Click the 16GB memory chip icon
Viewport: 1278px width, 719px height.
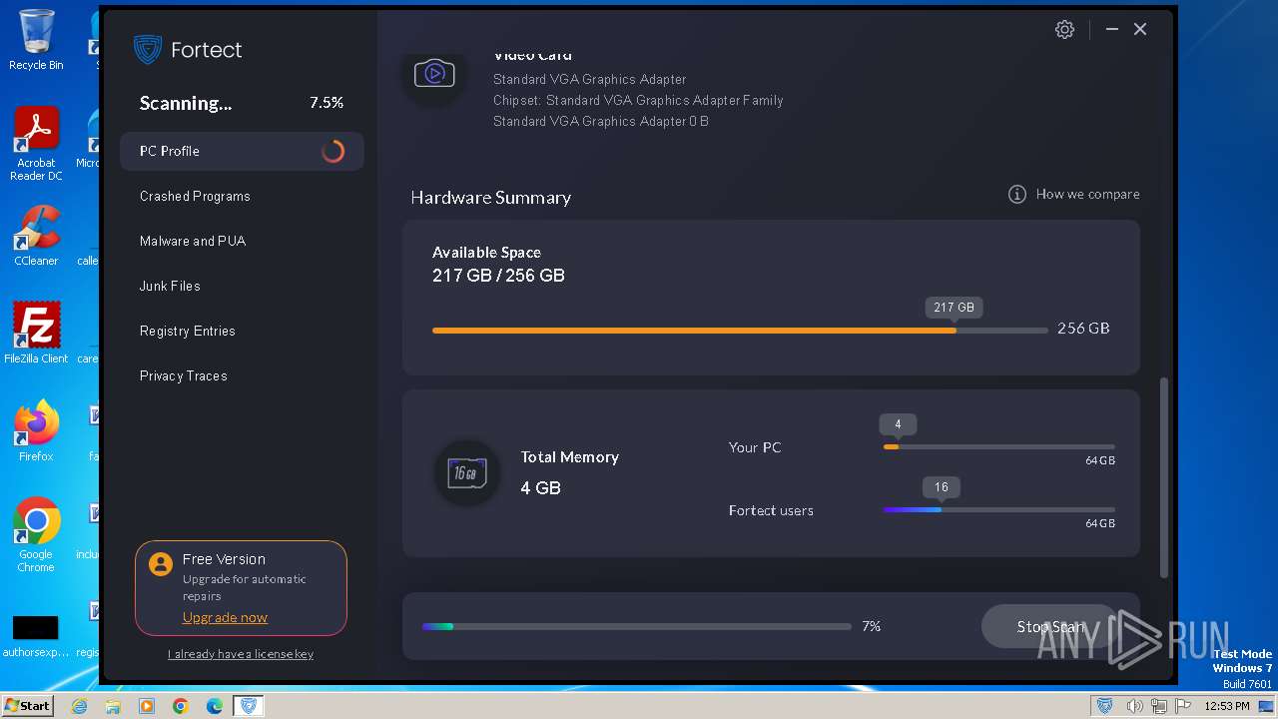point(466,472)
